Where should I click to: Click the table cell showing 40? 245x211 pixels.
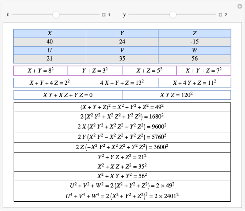[50, 42]
